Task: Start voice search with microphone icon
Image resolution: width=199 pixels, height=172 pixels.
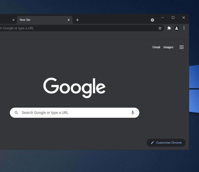Action: (133, 112)
